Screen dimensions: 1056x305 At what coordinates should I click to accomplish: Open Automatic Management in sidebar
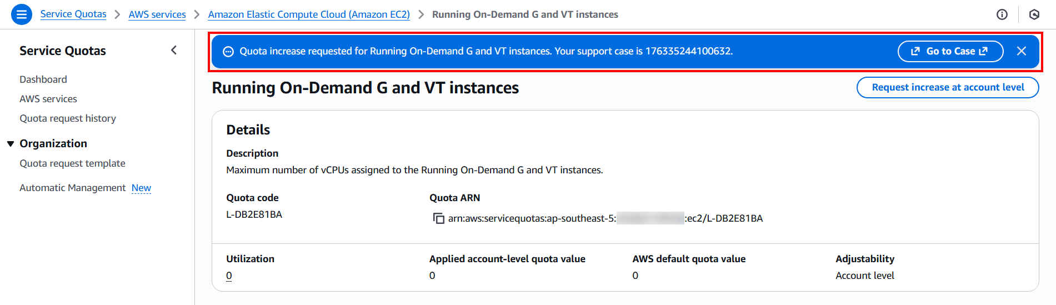[73, 188]
